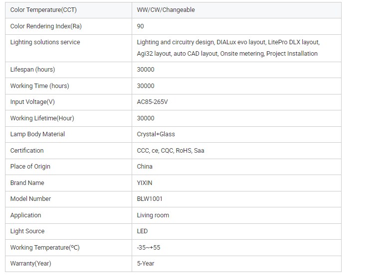Click the Input Voltage(V) label

coord(32,102)
